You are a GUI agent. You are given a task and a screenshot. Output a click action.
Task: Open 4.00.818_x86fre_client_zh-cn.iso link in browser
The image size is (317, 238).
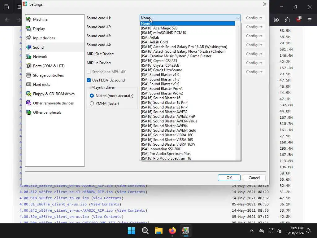tap(54, 198)
